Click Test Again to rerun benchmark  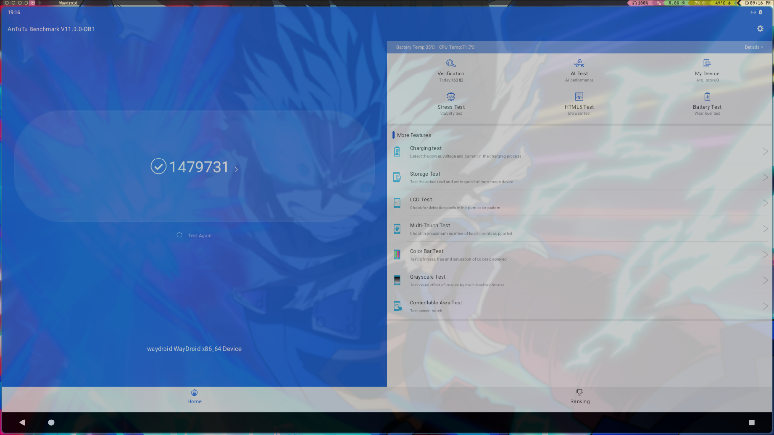click(x=194, y=236)
